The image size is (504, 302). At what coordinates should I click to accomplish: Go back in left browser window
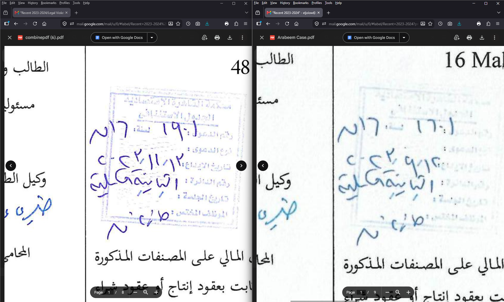tap(16, 24)
